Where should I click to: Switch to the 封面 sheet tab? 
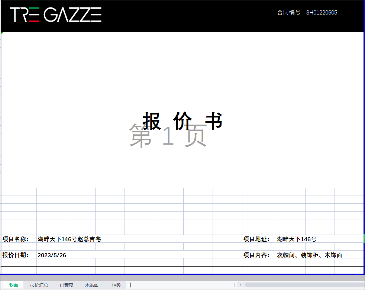point(13,285)
